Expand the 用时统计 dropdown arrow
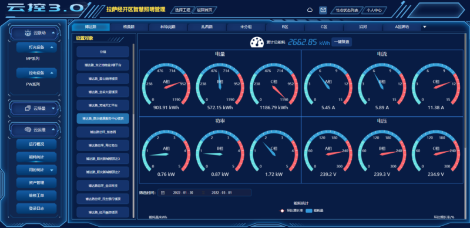470x228 pixels. click(x=52, y=170)
